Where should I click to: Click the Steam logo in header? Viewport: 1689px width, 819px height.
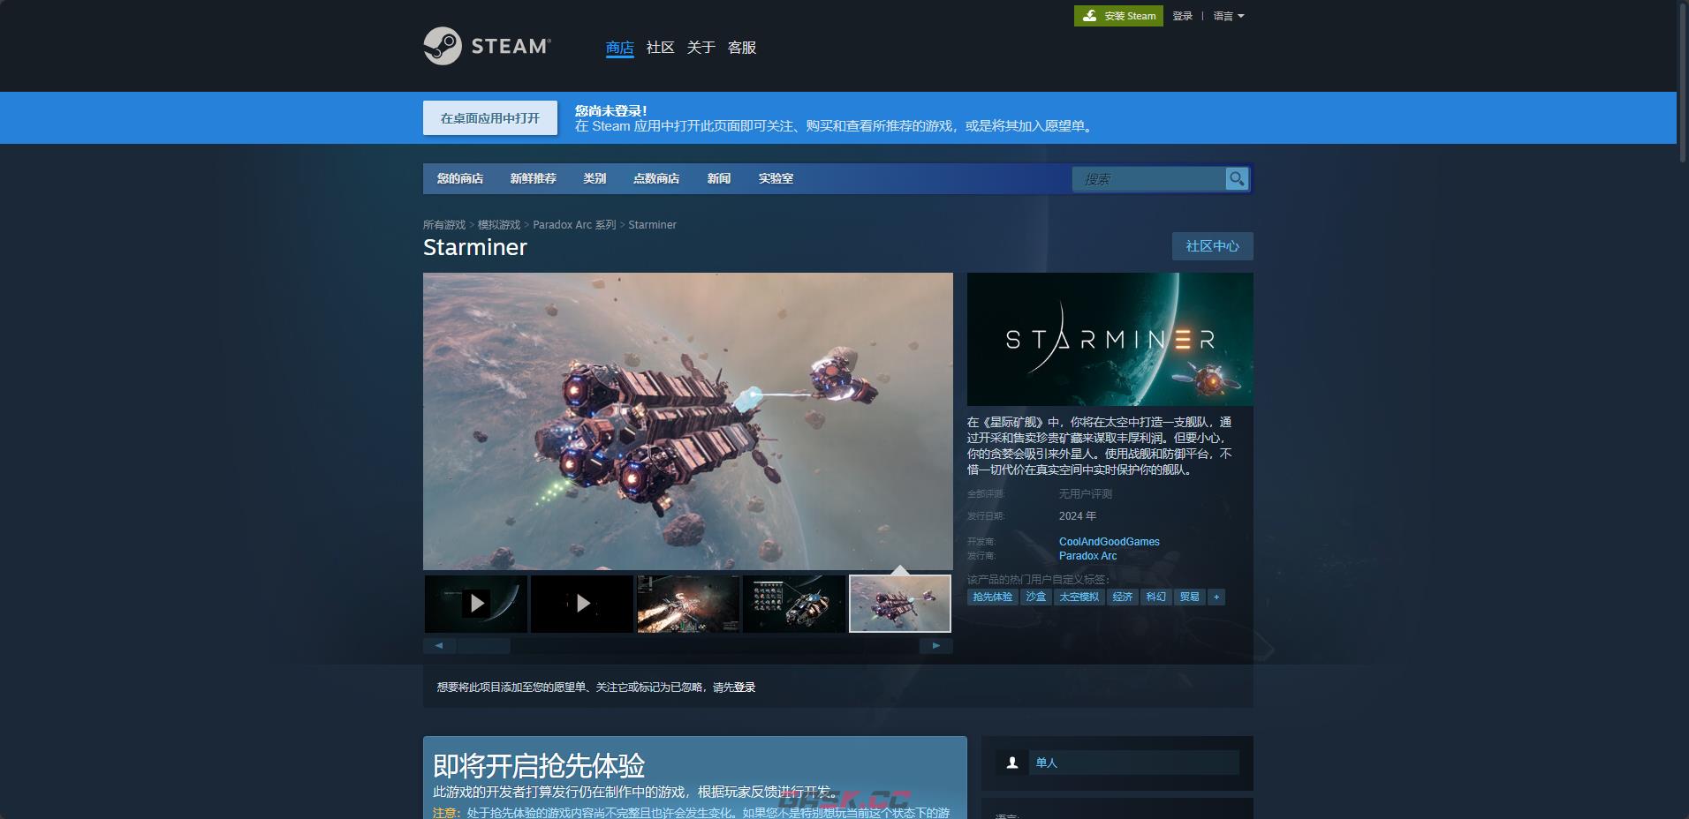487,46
